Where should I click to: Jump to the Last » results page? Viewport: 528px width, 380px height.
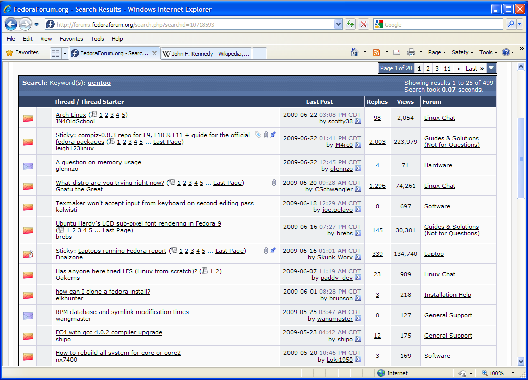point(474,69)
